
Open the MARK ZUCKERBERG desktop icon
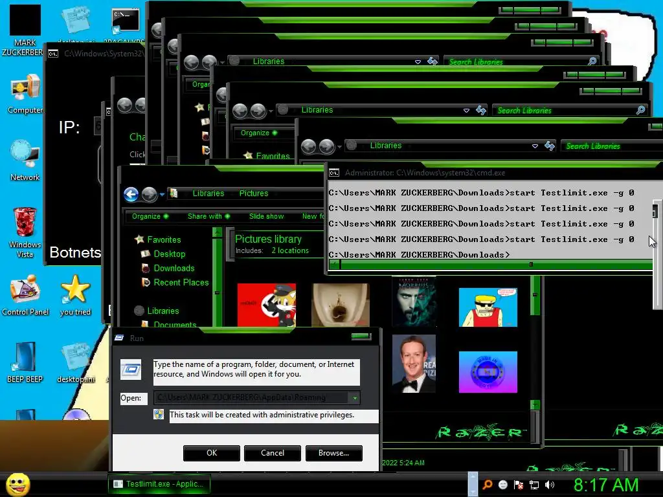(25, 30)
